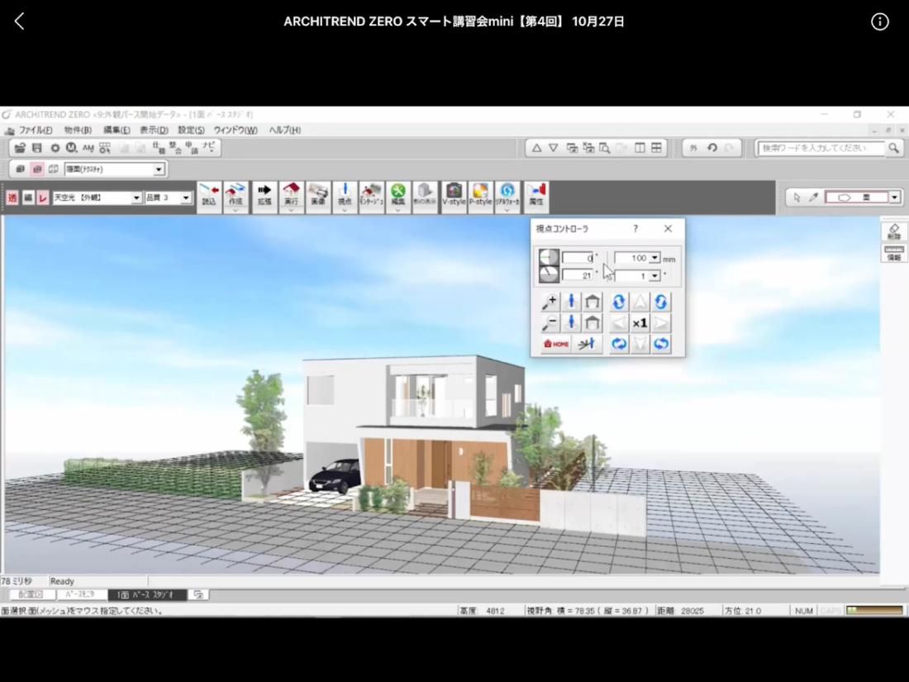Expand the 作成 button dropdown chevron
Screen dimensions: 909x682
click(x=236, y=211)
